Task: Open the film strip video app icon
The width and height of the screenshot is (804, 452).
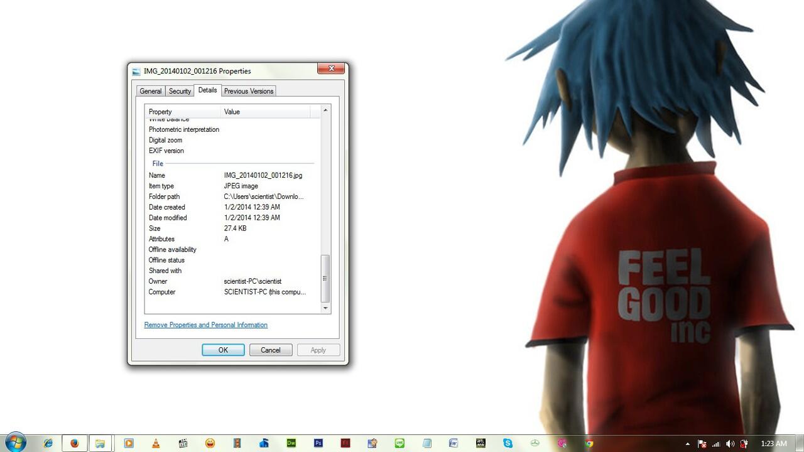Action: point(237,443)
